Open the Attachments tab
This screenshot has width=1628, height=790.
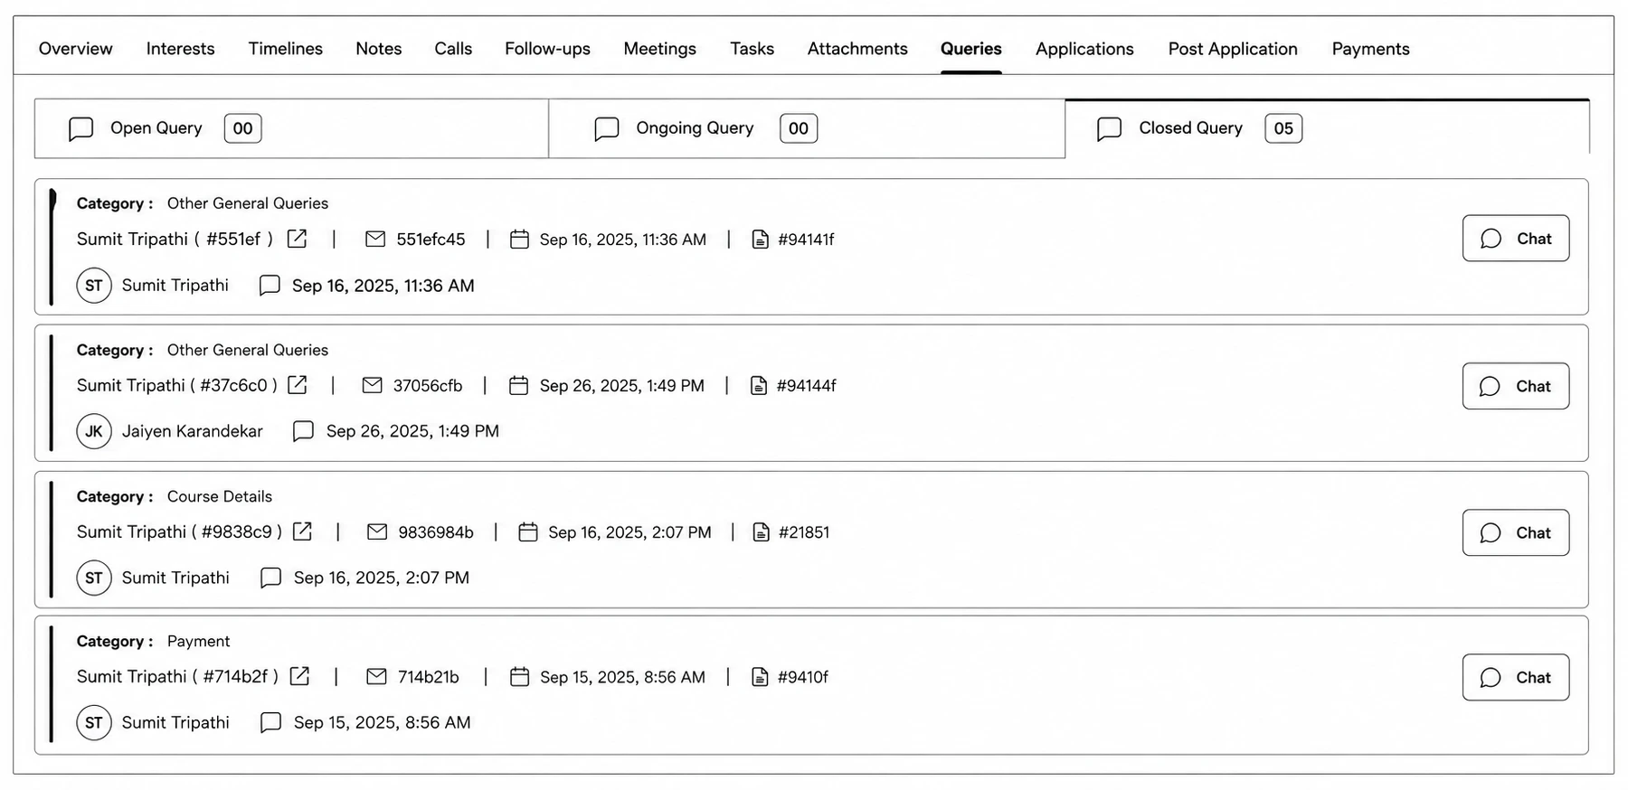[857, 49]
